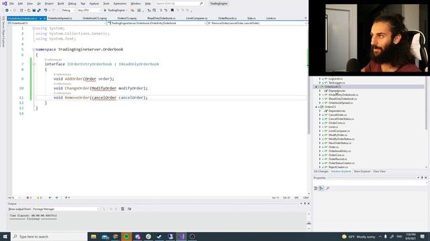Viewport: 430px width, 241px height.
Task: Collapse the interface block in the editor
Action: tap(34, 64)
